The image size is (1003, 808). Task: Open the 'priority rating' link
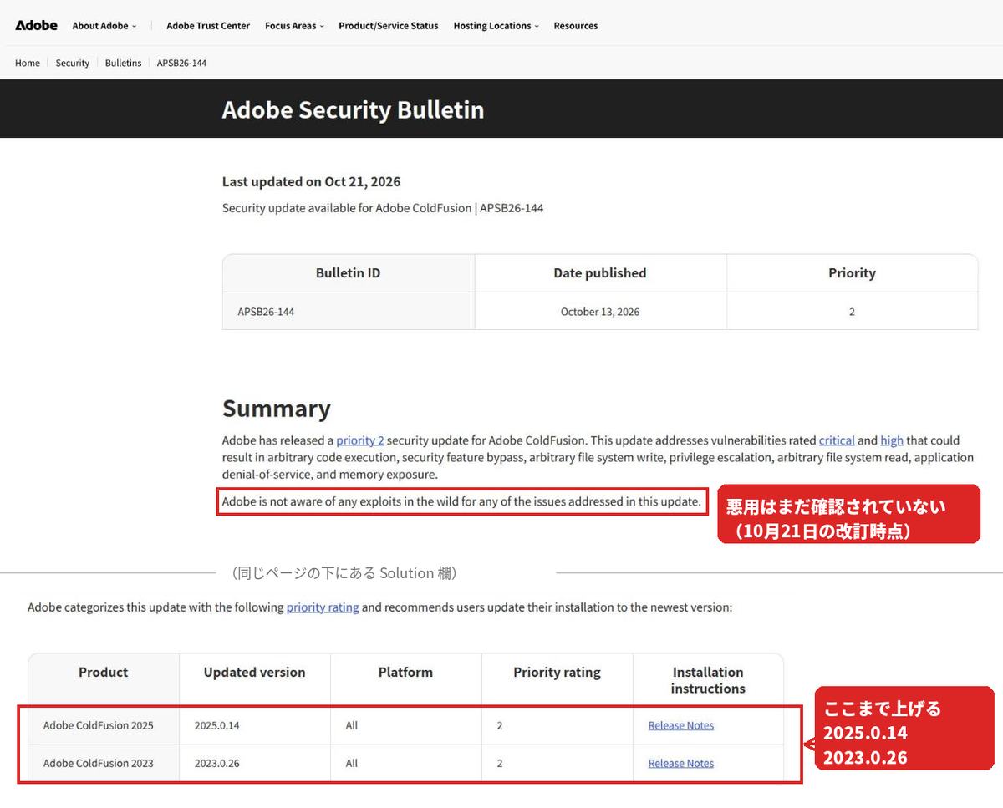tap(323, 607)
